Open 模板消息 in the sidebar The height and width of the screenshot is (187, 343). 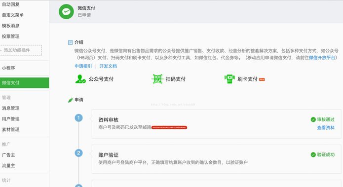(11, 26)
